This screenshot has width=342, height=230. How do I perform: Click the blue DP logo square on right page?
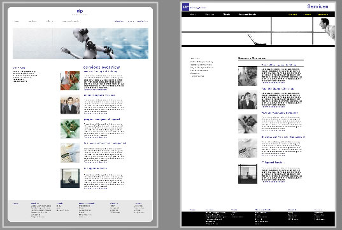[185, 7]
